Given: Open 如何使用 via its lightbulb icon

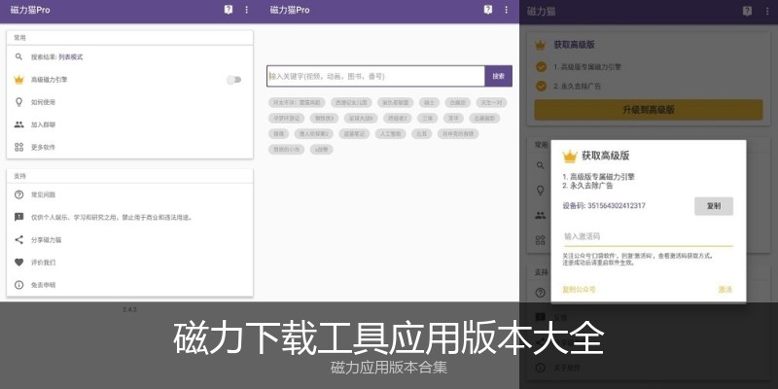Looking at the screenshot, I should click(18, 102).
